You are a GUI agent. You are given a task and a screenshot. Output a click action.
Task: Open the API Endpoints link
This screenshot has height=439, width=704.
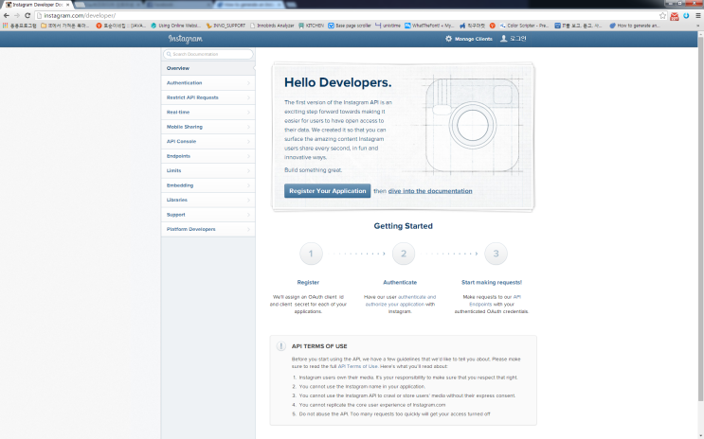pyautogui.click(x=496, y=301)
